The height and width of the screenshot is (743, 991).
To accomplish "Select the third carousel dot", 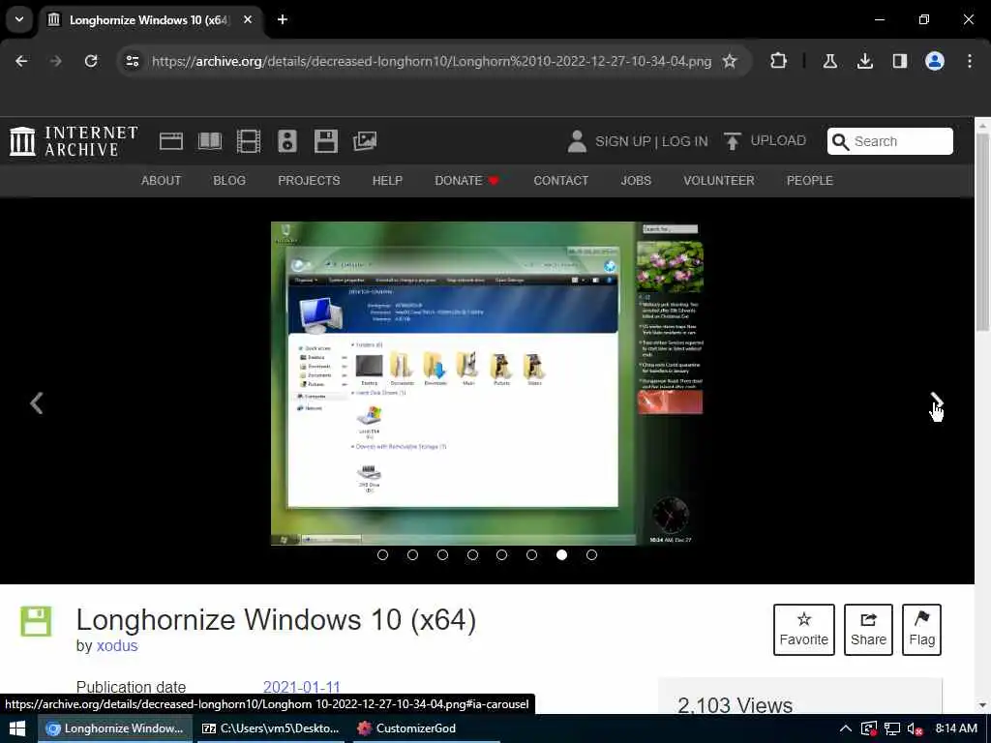I will [x=442, y=554].
